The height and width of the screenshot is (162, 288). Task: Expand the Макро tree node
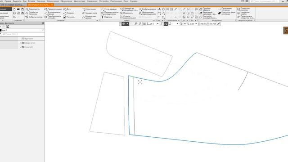click(x=20, y=43)
